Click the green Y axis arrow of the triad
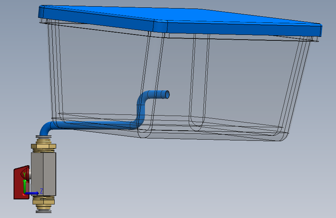This screenshot has width=336, height=218. 25,186
